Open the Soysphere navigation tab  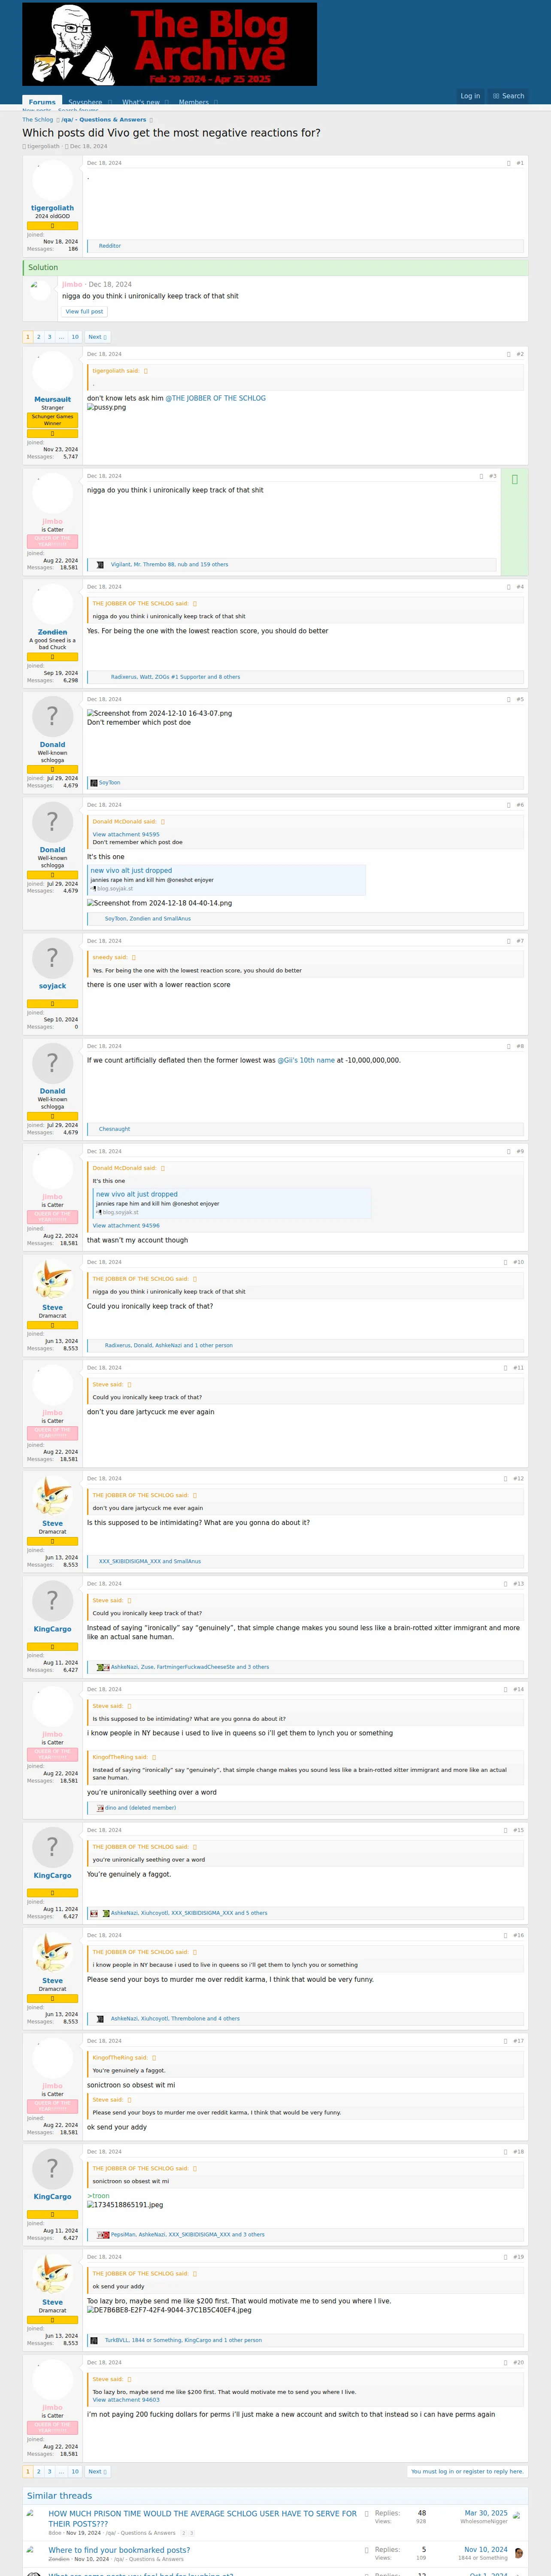[85, 102]
